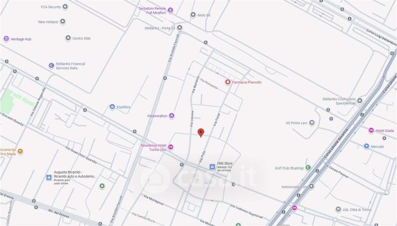This screenshot has width=397, height=226.
Task: Select the Golf Club Stupinigi icon
Action: click(x=308, y=168)
